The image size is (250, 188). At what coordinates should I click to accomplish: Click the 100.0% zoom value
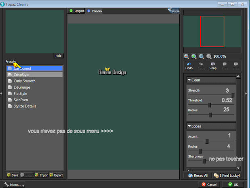tap(220, 56)
